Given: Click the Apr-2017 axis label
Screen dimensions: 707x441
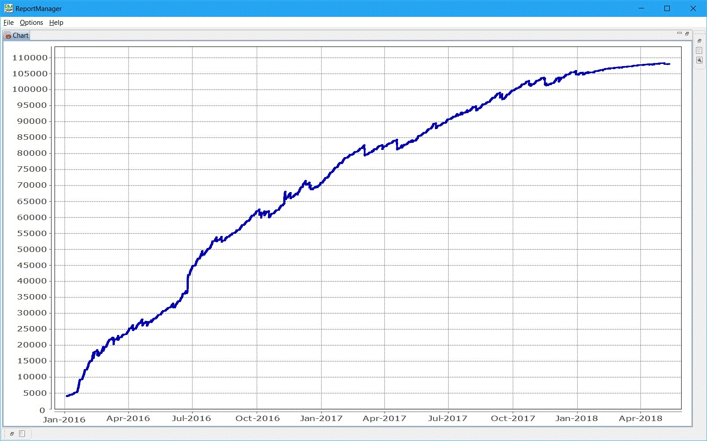Looking at the screenshot, I should (x=384, y=418).
